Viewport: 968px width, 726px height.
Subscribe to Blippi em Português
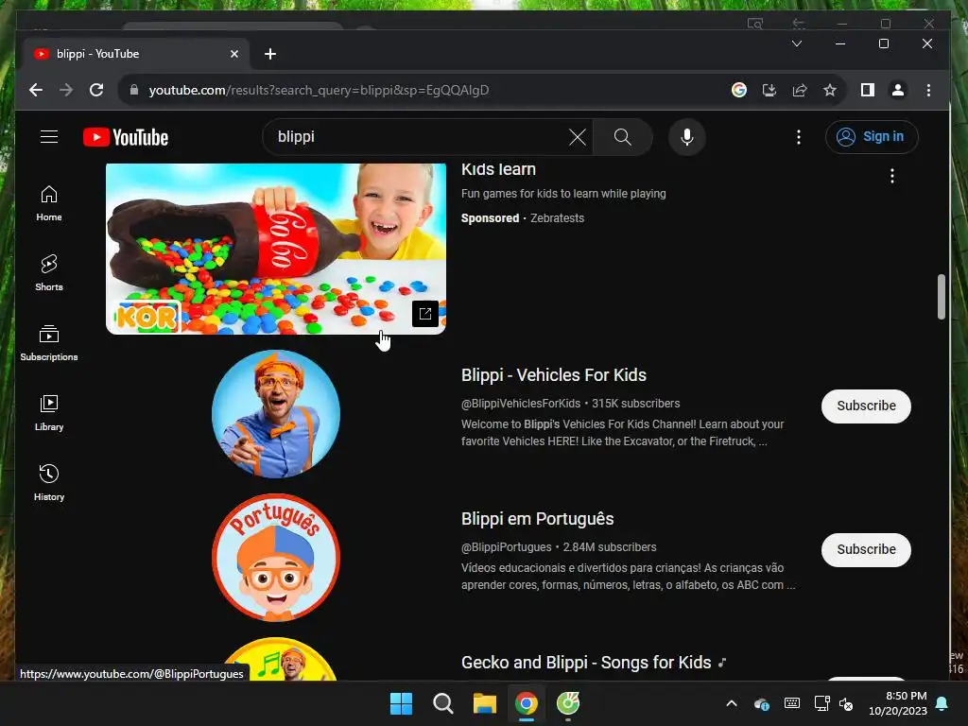(x=866, y=550)
